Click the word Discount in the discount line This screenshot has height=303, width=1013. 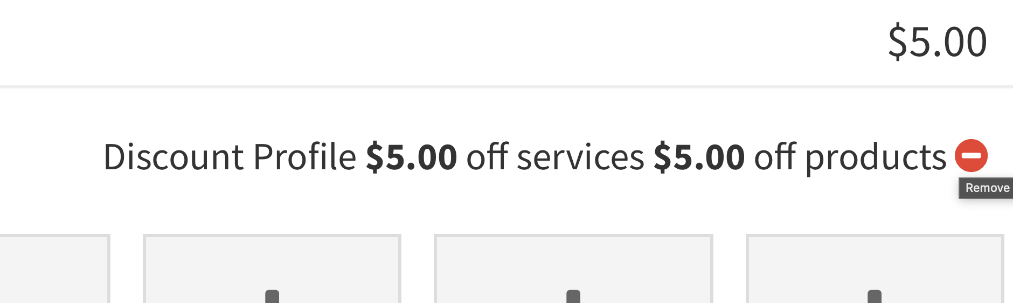point(174,157)
